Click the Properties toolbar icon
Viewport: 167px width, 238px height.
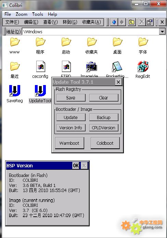(150, 22)
